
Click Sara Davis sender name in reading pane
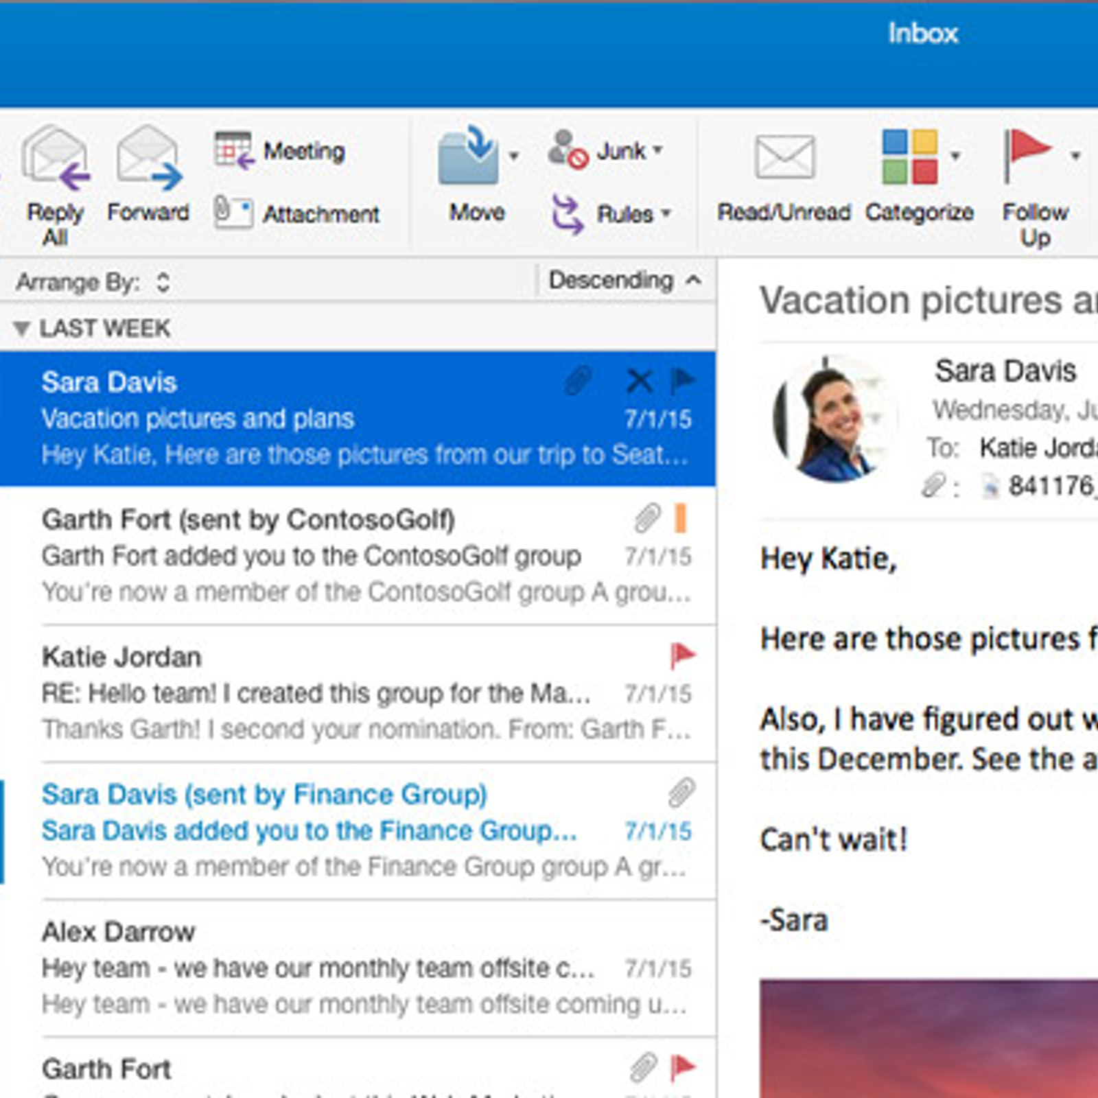[x=1005, y=371]
